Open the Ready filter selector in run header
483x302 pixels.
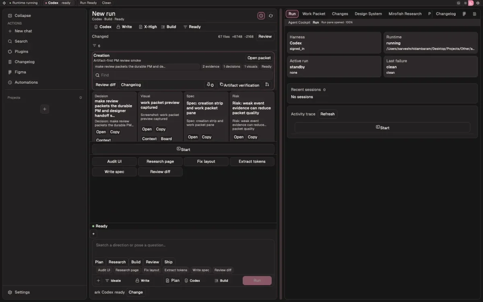(192, 27)
